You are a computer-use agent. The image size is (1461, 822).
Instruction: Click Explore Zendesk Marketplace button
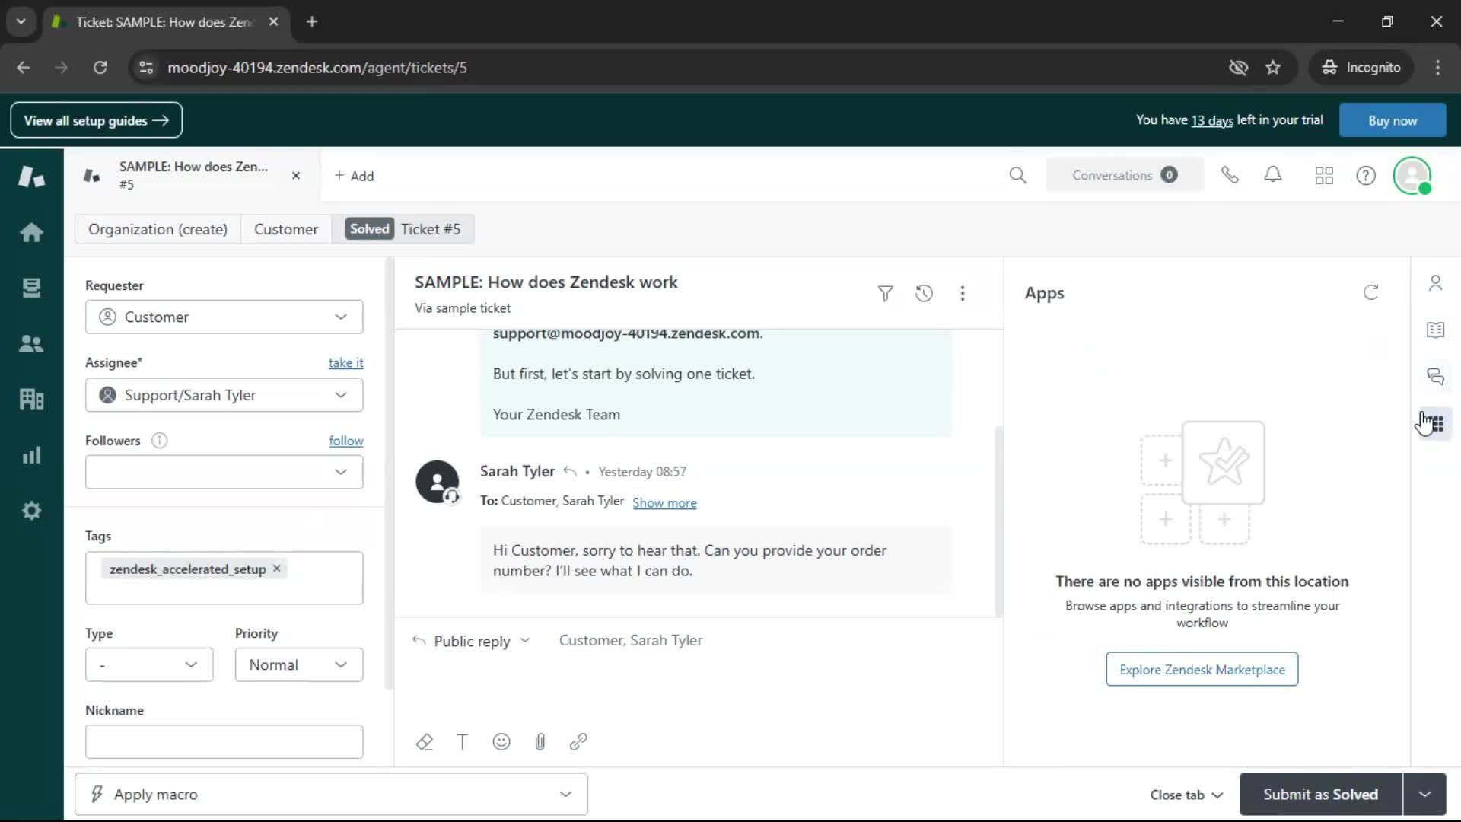click(x=1202, y=669)
